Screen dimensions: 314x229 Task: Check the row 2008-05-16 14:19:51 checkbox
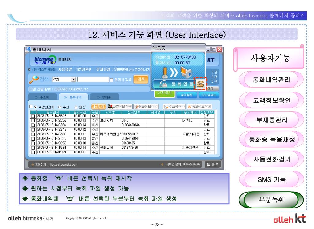click(x=33, y=148)
